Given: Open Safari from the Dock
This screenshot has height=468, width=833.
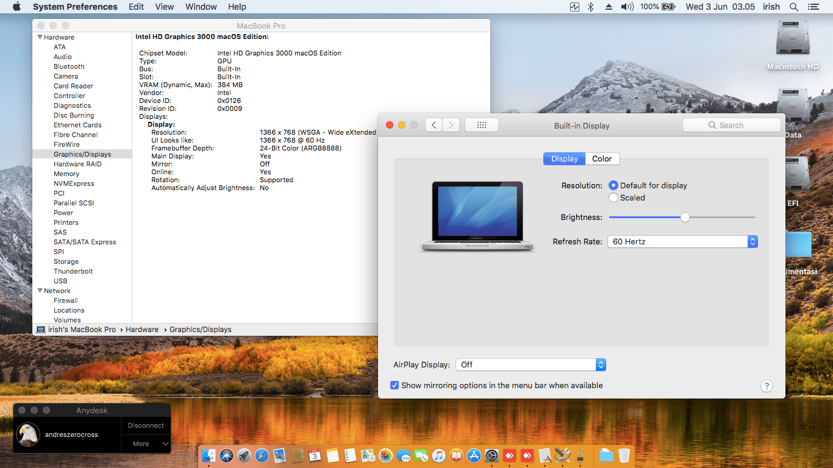Looking at the screenshot, I should click(262, 455).
